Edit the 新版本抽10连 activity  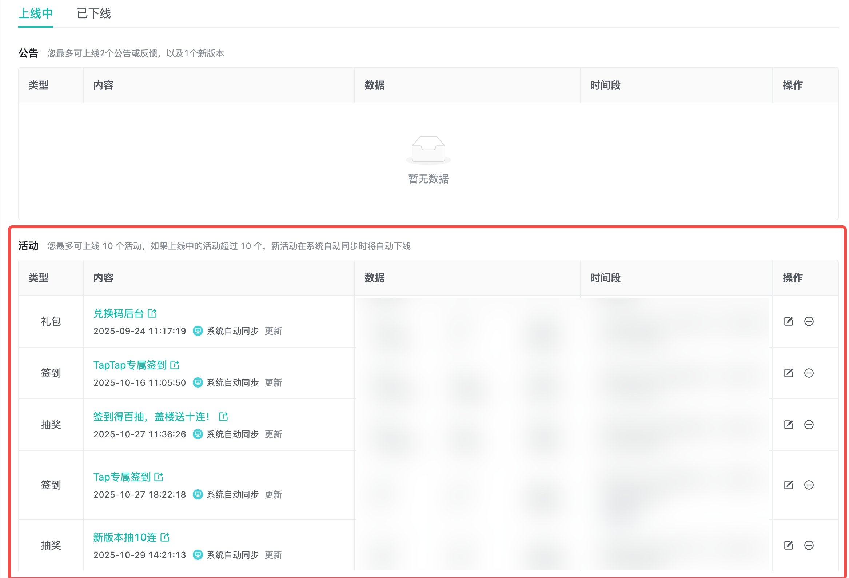(x=788, y=545)
